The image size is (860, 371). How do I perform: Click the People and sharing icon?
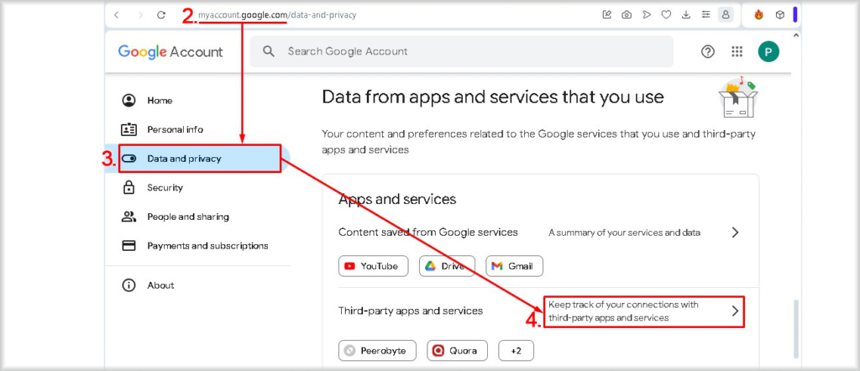tap(128, 217)
